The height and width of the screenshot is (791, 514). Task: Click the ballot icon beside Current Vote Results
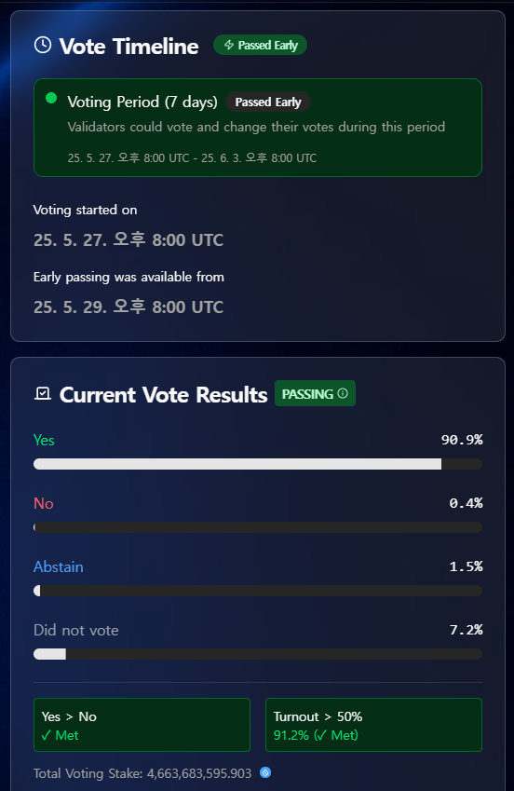pos(43,393)
